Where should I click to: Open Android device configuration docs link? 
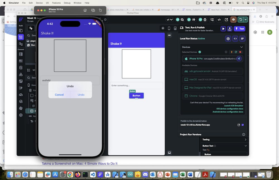[228, 112]
